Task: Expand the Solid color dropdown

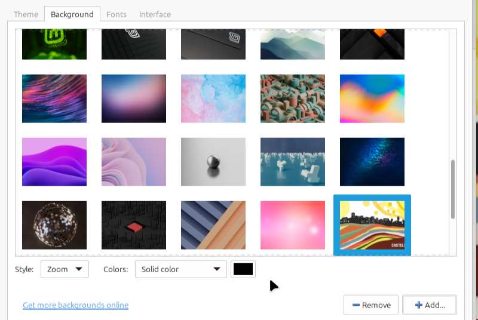Action: (x=180, y=269)
